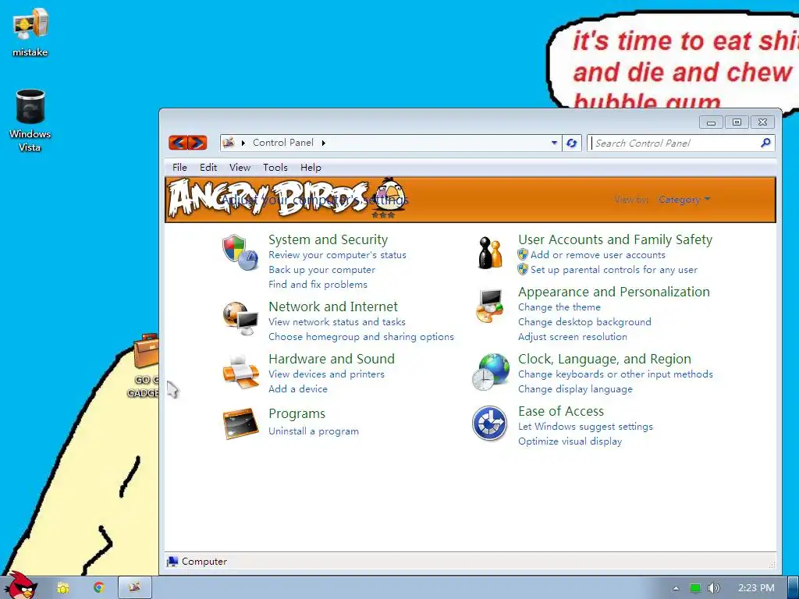Click the Appearance and Personalization monitor icon

click(490, 306)
